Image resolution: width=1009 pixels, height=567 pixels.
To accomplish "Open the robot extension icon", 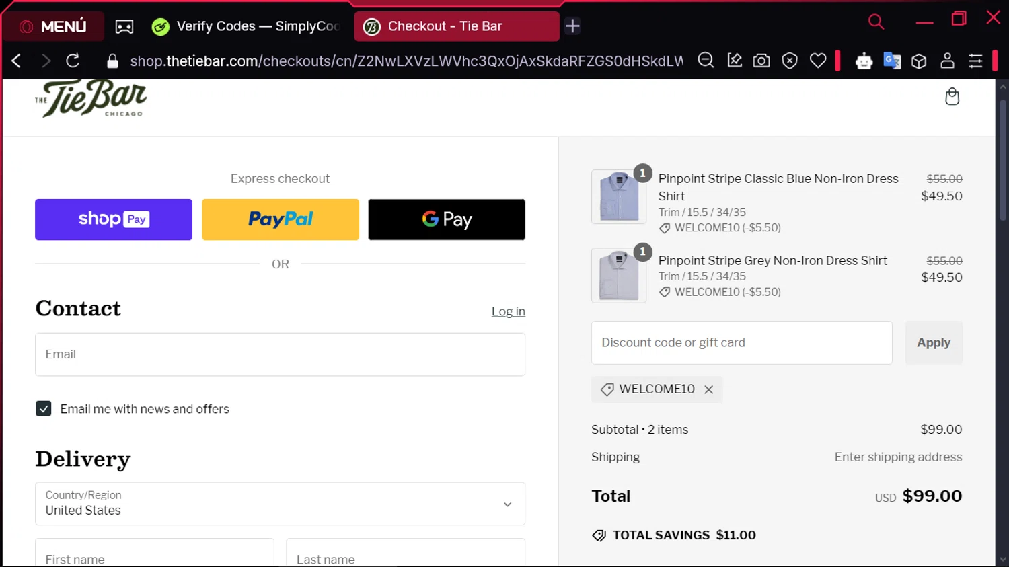I will pyautogui.click(x=864, y=61).
